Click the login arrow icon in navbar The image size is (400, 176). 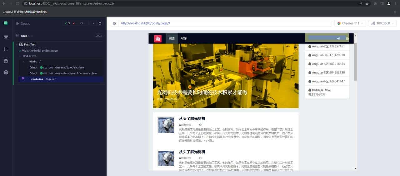pyautogui.click(x=338, y=38)
